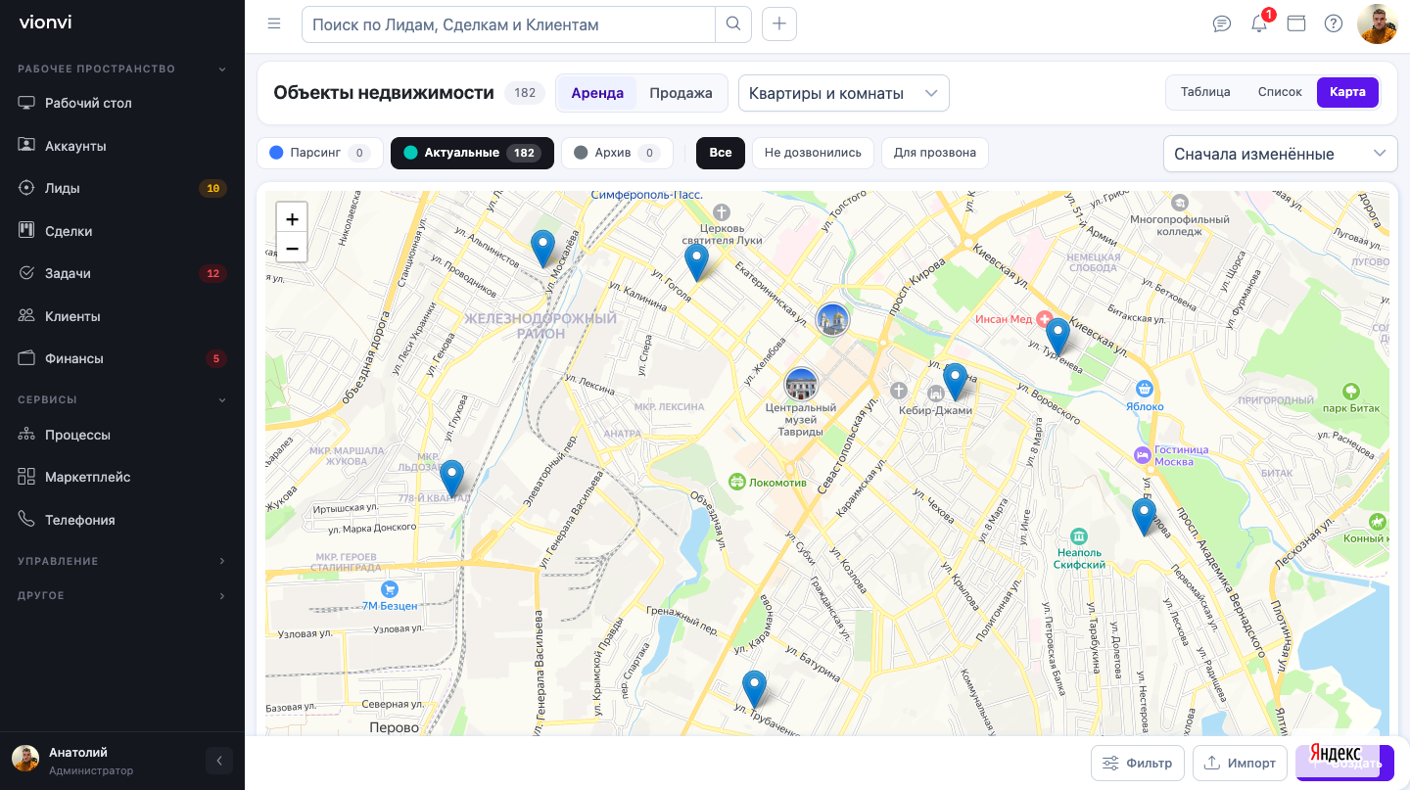Image resolution: width=1410 pixels, height=790 pixels.
Task: Open notifications bell icon
Action: [1259, 24]
